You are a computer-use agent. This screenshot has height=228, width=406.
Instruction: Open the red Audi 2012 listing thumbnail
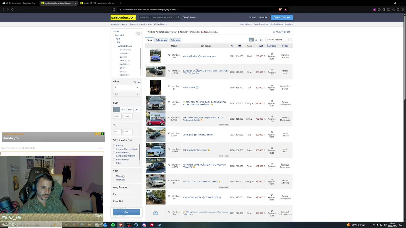[155, 119]
